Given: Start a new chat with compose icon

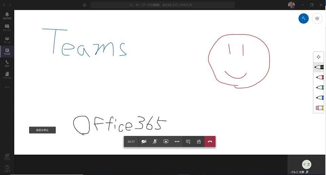Looking at the screenshot, I should pyautogui.click(x=84, y=5).
